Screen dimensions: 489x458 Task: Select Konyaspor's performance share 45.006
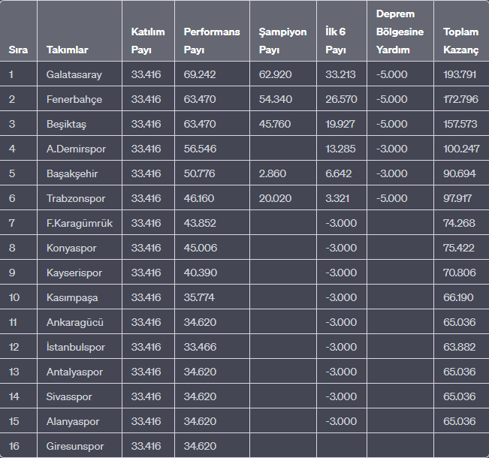point(199,248)
